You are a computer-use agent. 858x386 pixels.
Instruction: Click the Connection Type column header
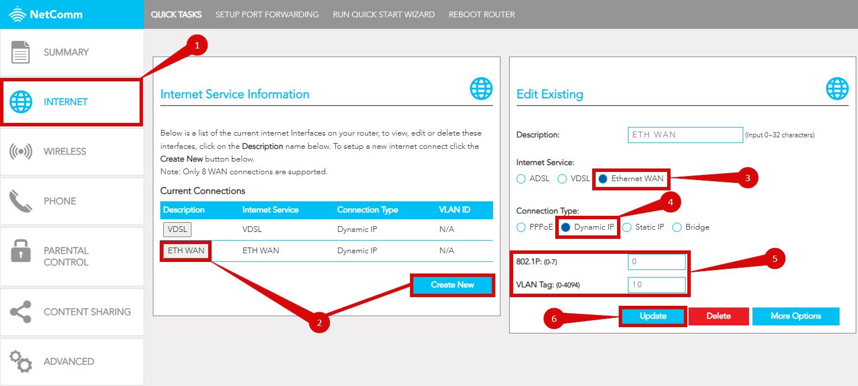click(367, 210)
